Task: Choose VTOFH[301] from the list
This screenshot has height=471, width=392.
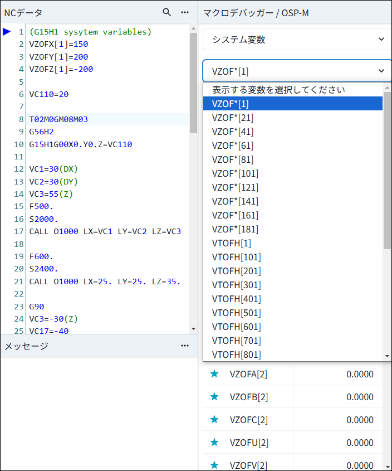Action: point(293,285)
